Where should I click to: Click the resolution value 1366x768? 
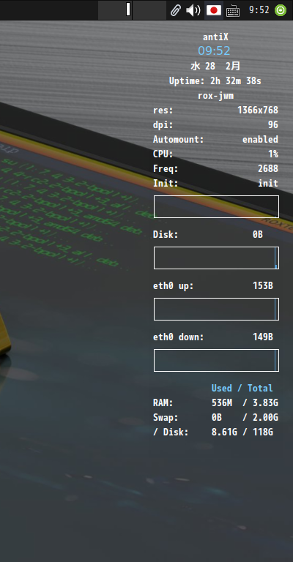tap(258, 110)
